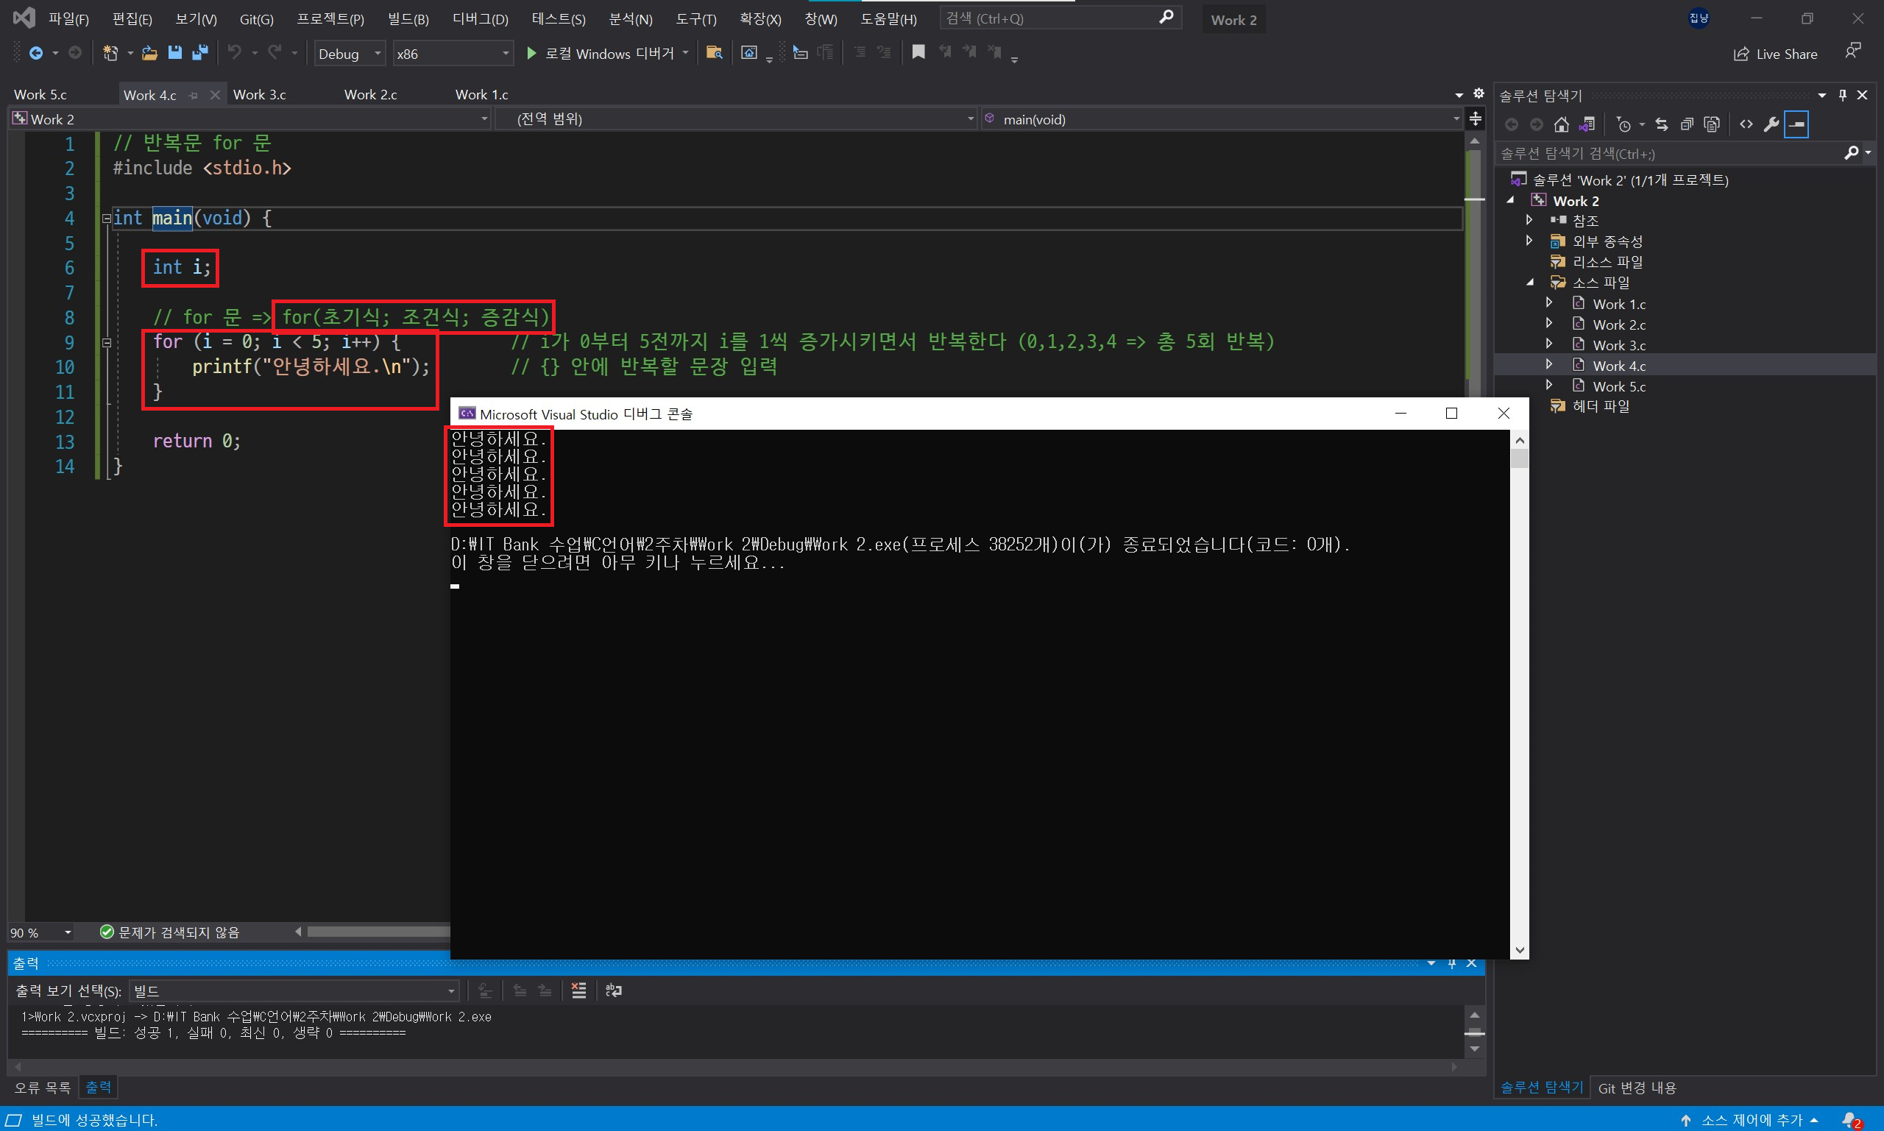The width and height of the screenshot is (1884, 1131).
Task: Click the Find in Files toolbar icon
Action: [x=714, y=52]
